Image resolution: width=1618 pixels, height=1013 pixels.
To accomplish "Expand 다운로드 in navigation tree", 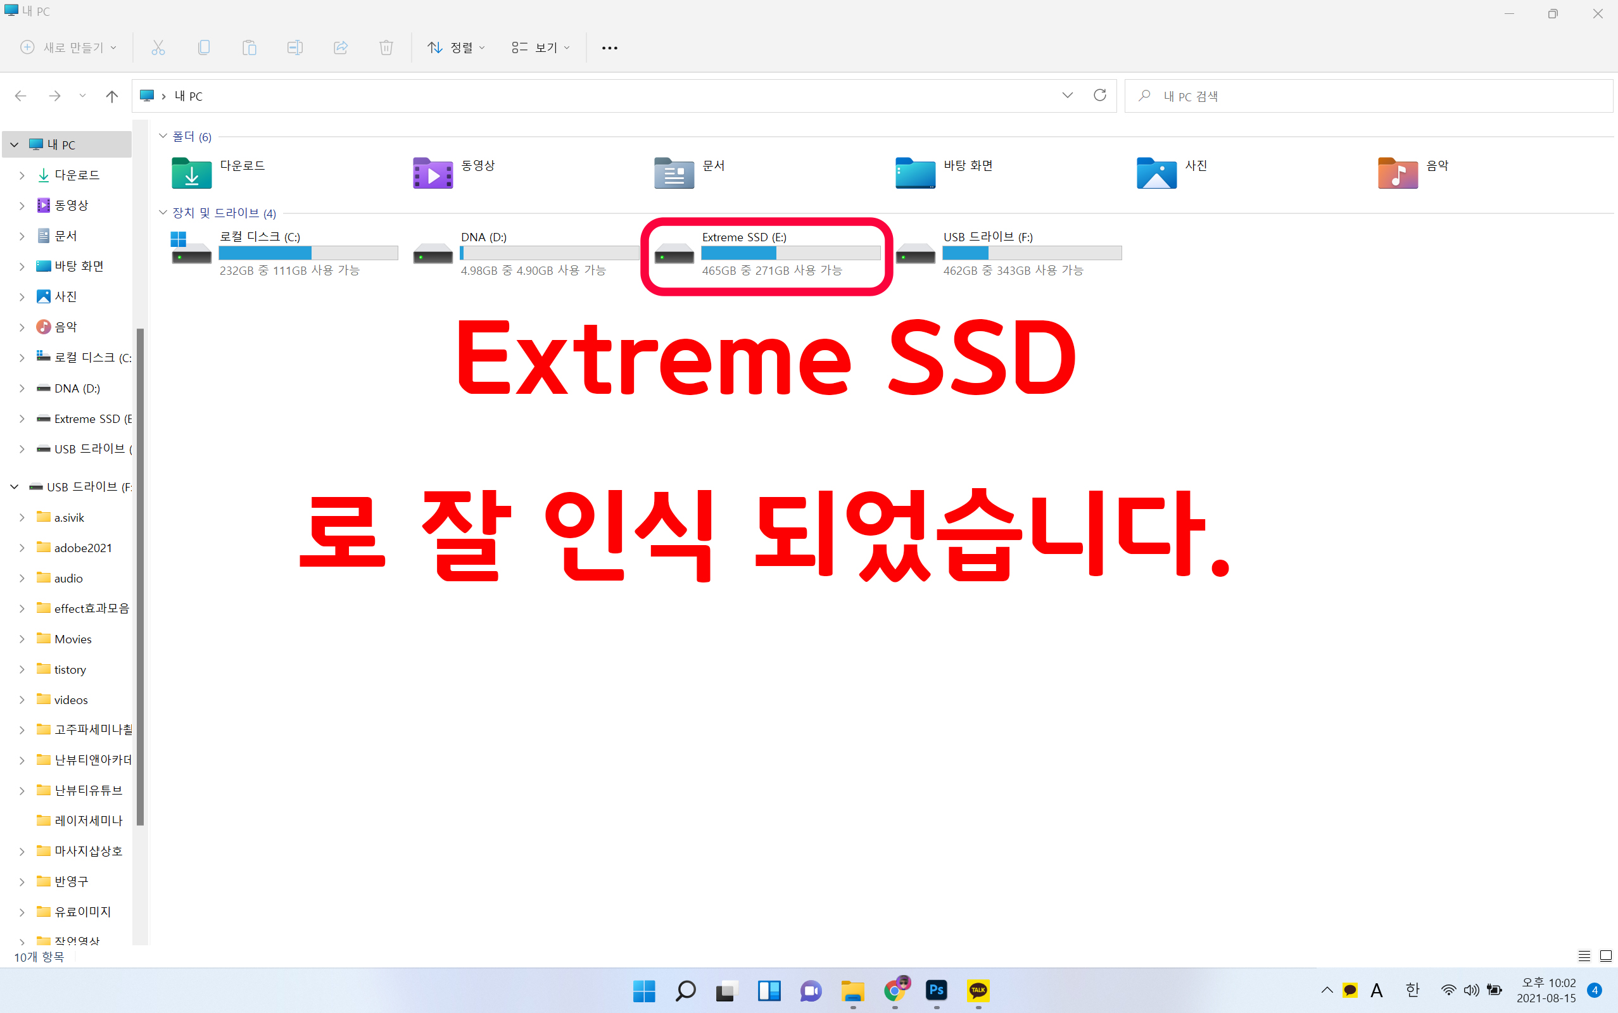I will (x=22, y=175).
